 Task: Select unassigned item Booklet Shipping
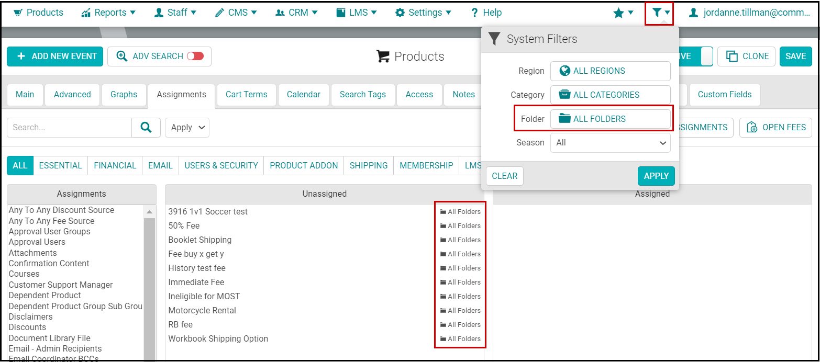pos(200,240)
